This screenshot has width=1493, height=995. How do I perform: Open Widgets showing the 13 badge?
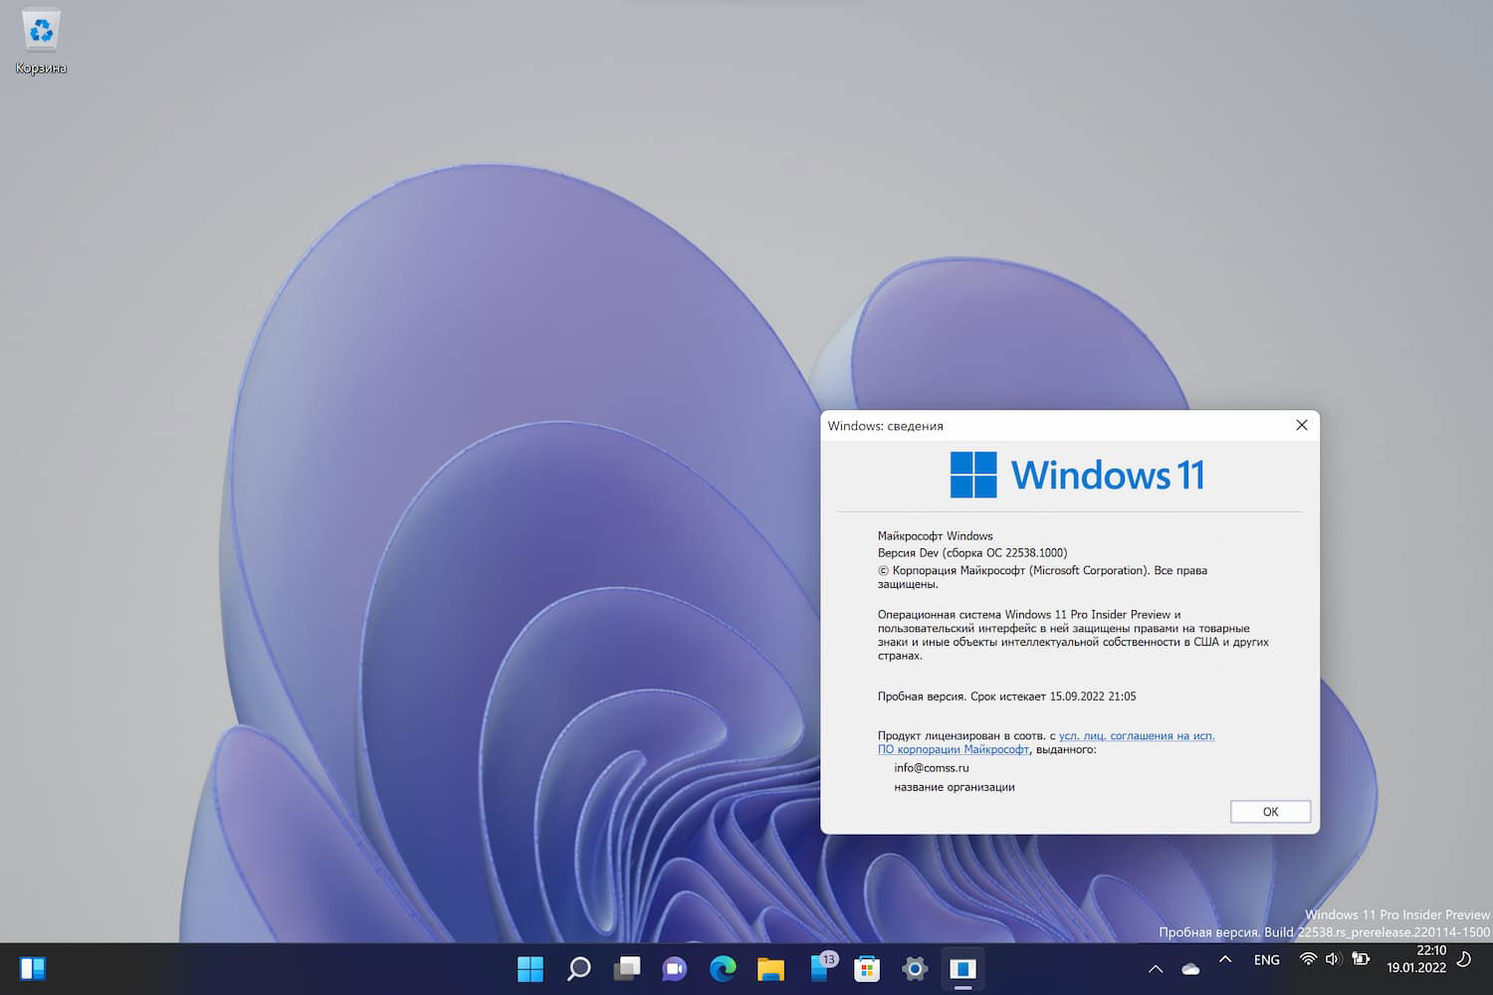click(819, 967)
